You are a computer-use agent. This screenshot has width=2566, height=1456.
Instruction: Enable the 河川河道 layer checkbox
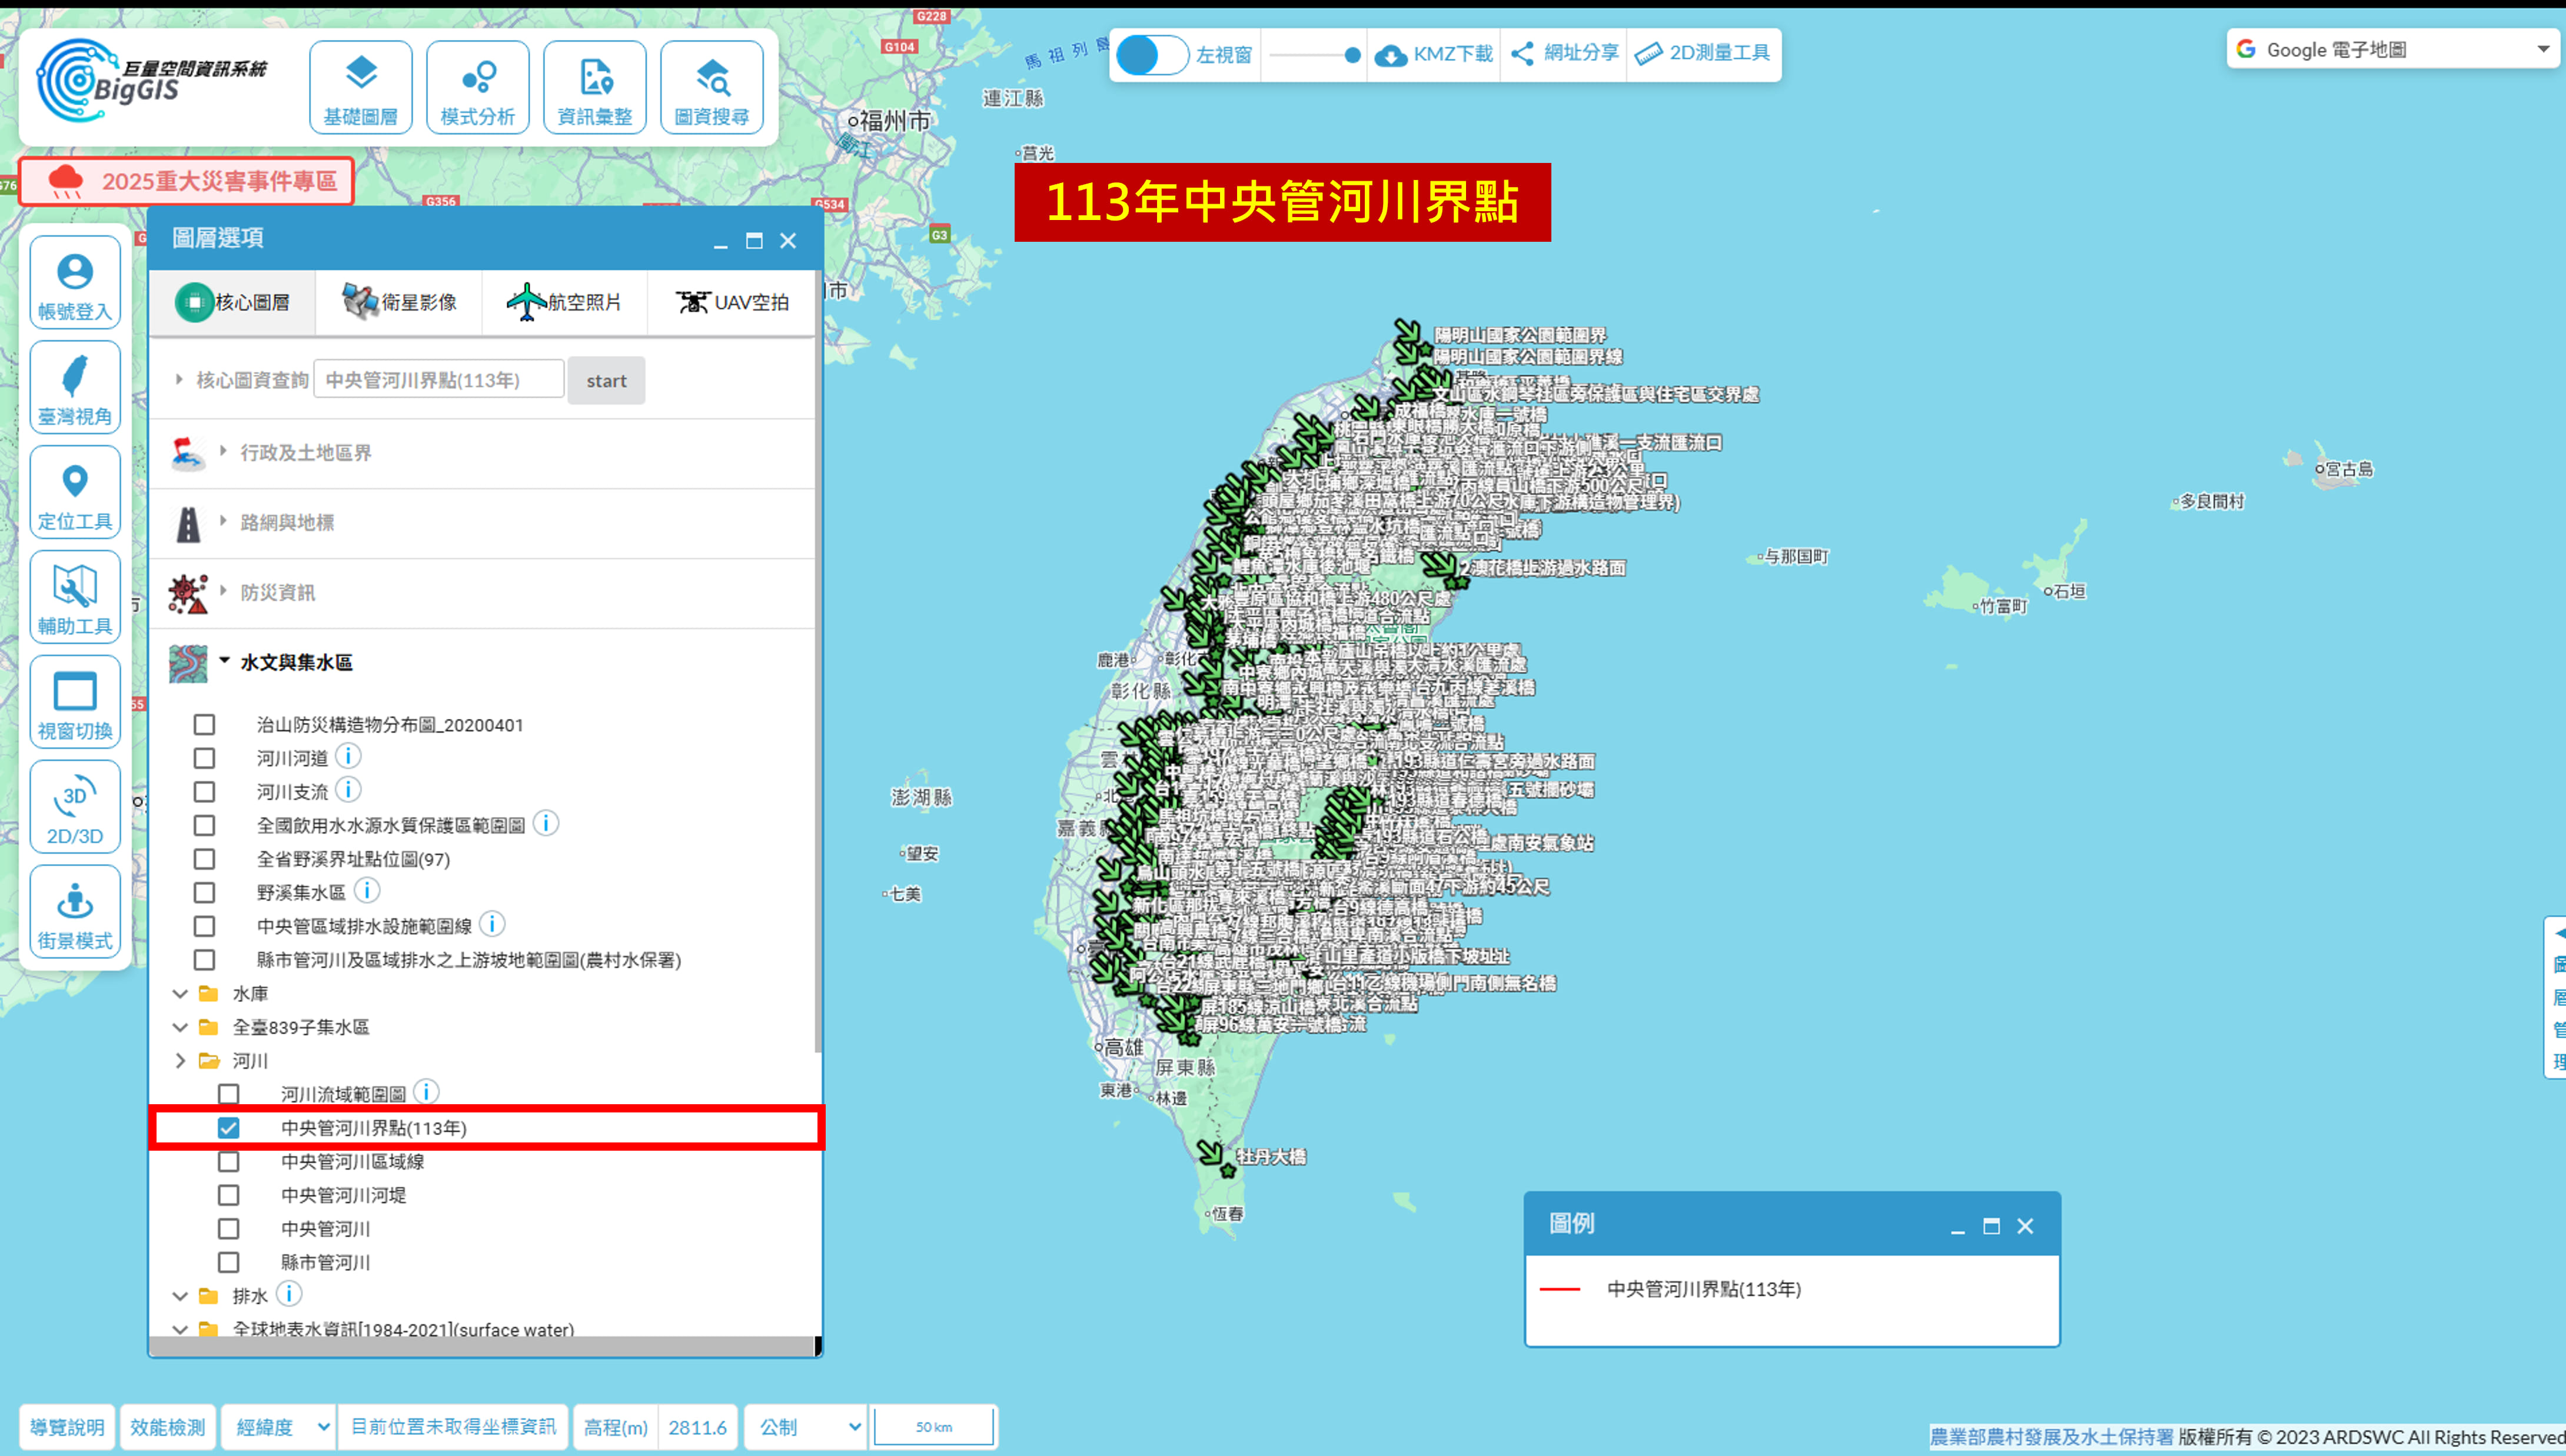(x=205, y=759)
